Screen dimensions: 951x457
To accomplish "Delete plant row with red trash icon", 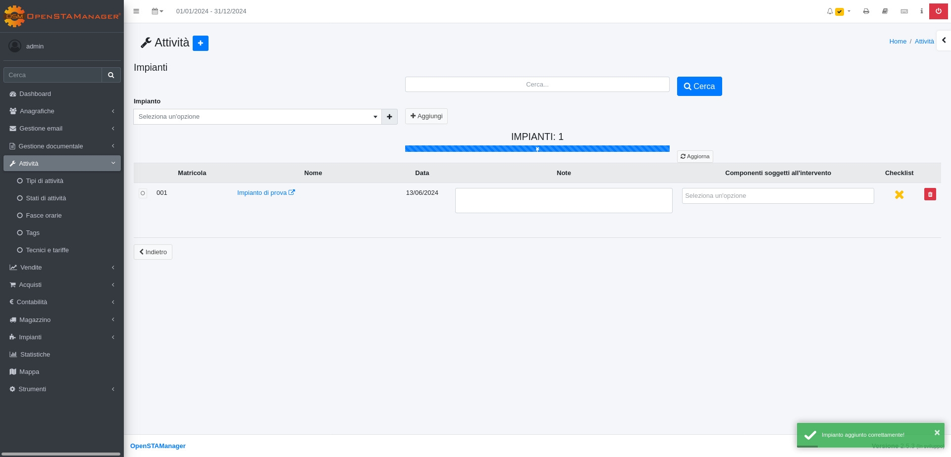I will (x=930, y=194).
